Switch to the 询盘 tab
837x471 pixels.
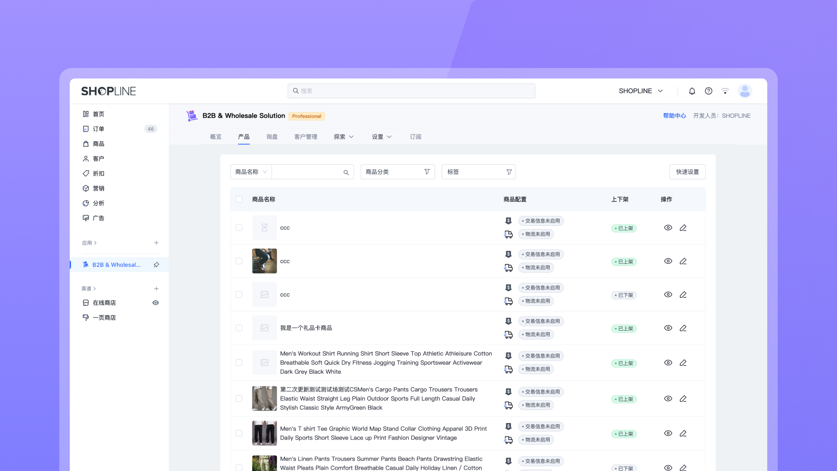point(272,137)
